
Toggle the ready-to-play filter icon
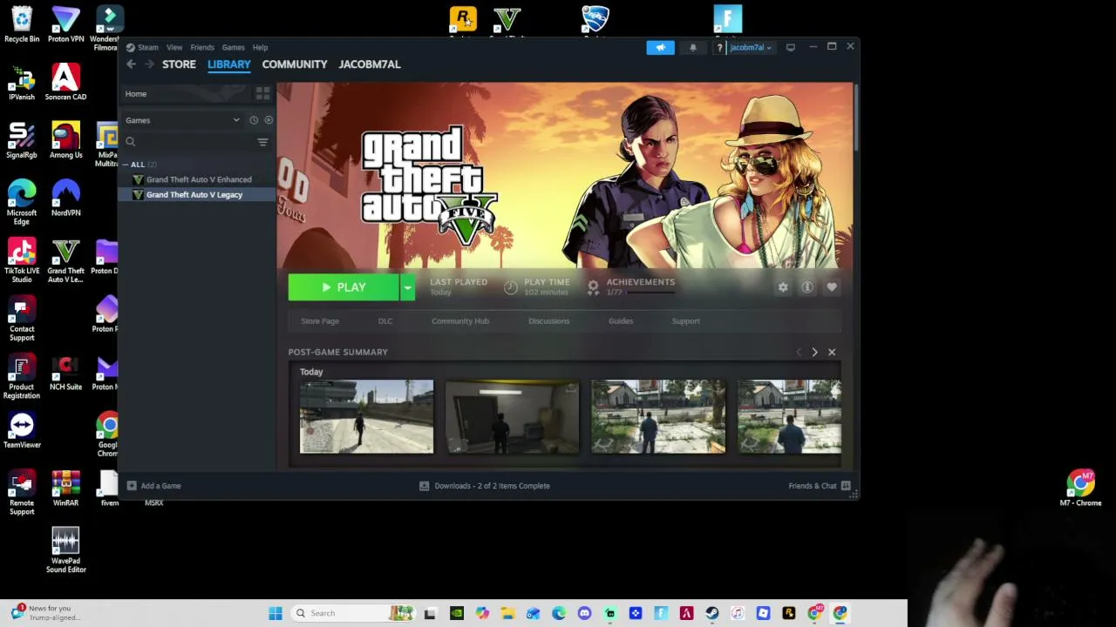pos(269,120)
